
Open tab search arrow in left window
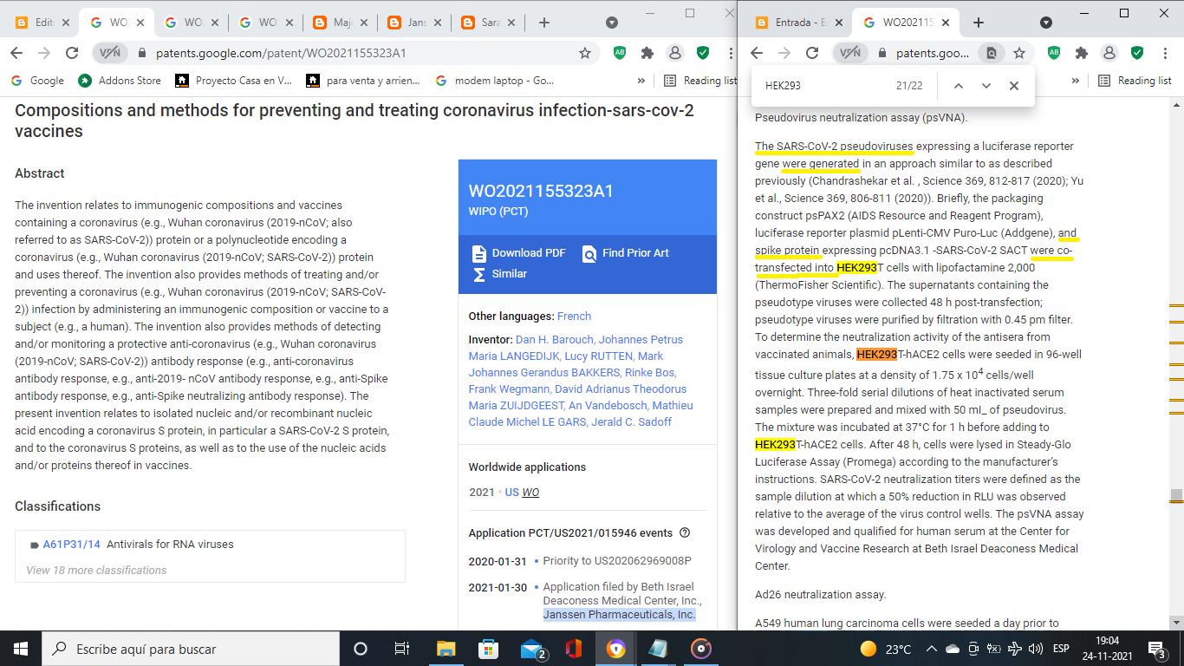(x=612, y=23)
